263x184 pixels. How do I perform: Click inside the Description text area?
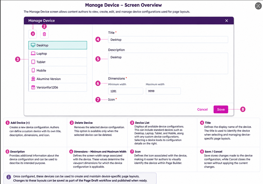tap(168, 63)
